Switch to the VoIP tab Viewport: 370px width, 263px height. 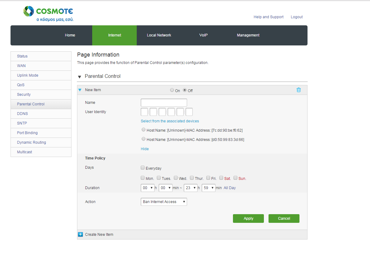[203, 35]
